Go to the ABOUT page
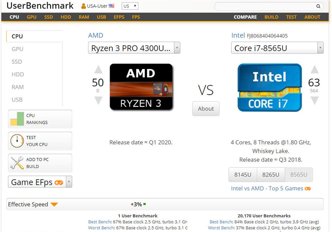Screen dimensions: 332x232 tap(312, 17)
